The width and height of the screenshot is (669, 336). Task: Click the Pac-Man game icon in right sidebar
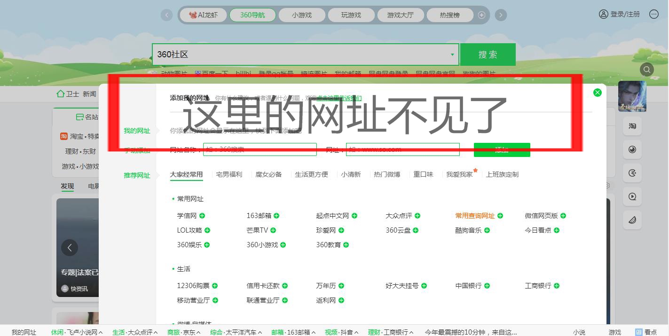point(632,173)
